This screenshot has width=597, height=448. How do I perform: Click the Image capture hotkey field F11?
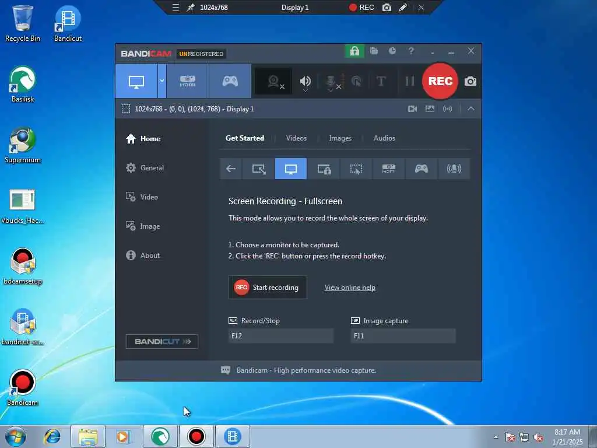pyautogui.click(x=403, y=336)
